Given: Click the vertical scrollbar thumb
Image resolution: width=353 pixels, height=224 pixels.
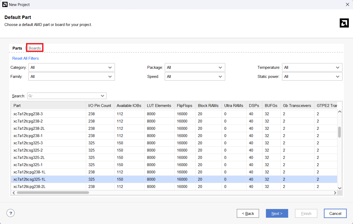Looking at the screenshot, I should coord(339,132).
